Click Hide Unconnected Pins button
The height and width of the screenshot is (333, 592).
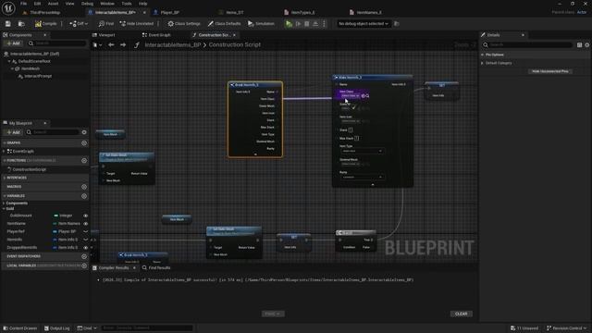(549, 71)
